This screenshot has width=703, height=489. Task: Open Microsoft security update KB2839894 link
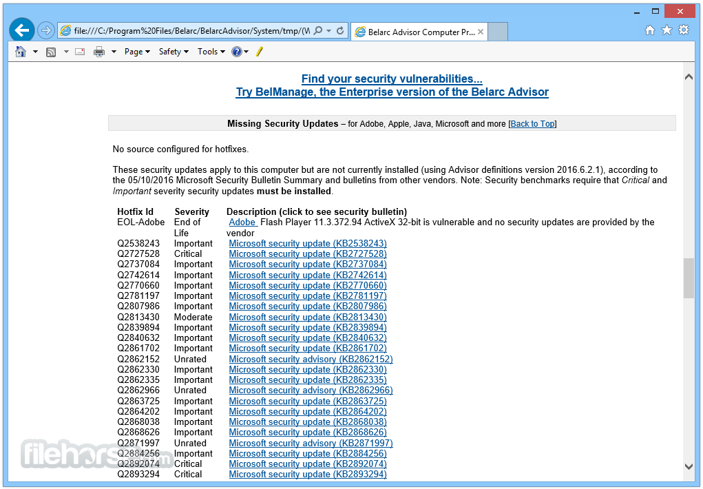[x=308, y=328]
